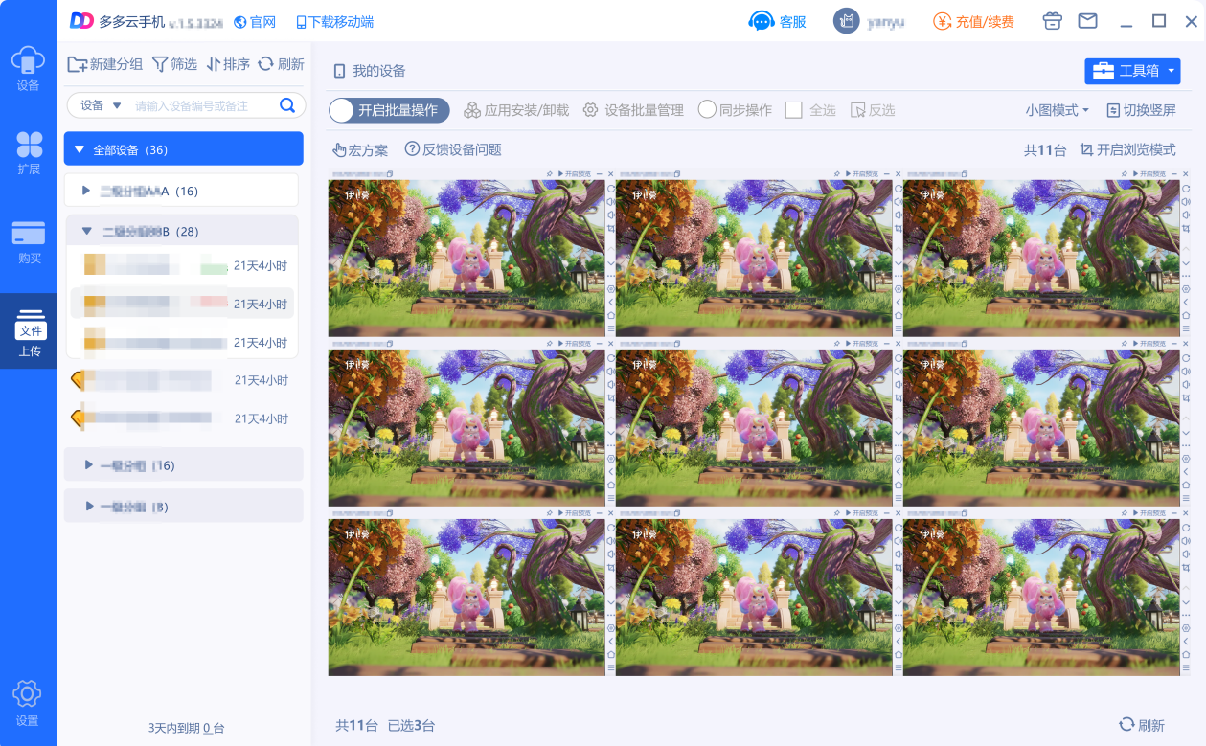The width and height of the screenshot is (1206, 746).
Task: Open 应用安装/卸载 app install tool
Action: click(x=516, y=110)
